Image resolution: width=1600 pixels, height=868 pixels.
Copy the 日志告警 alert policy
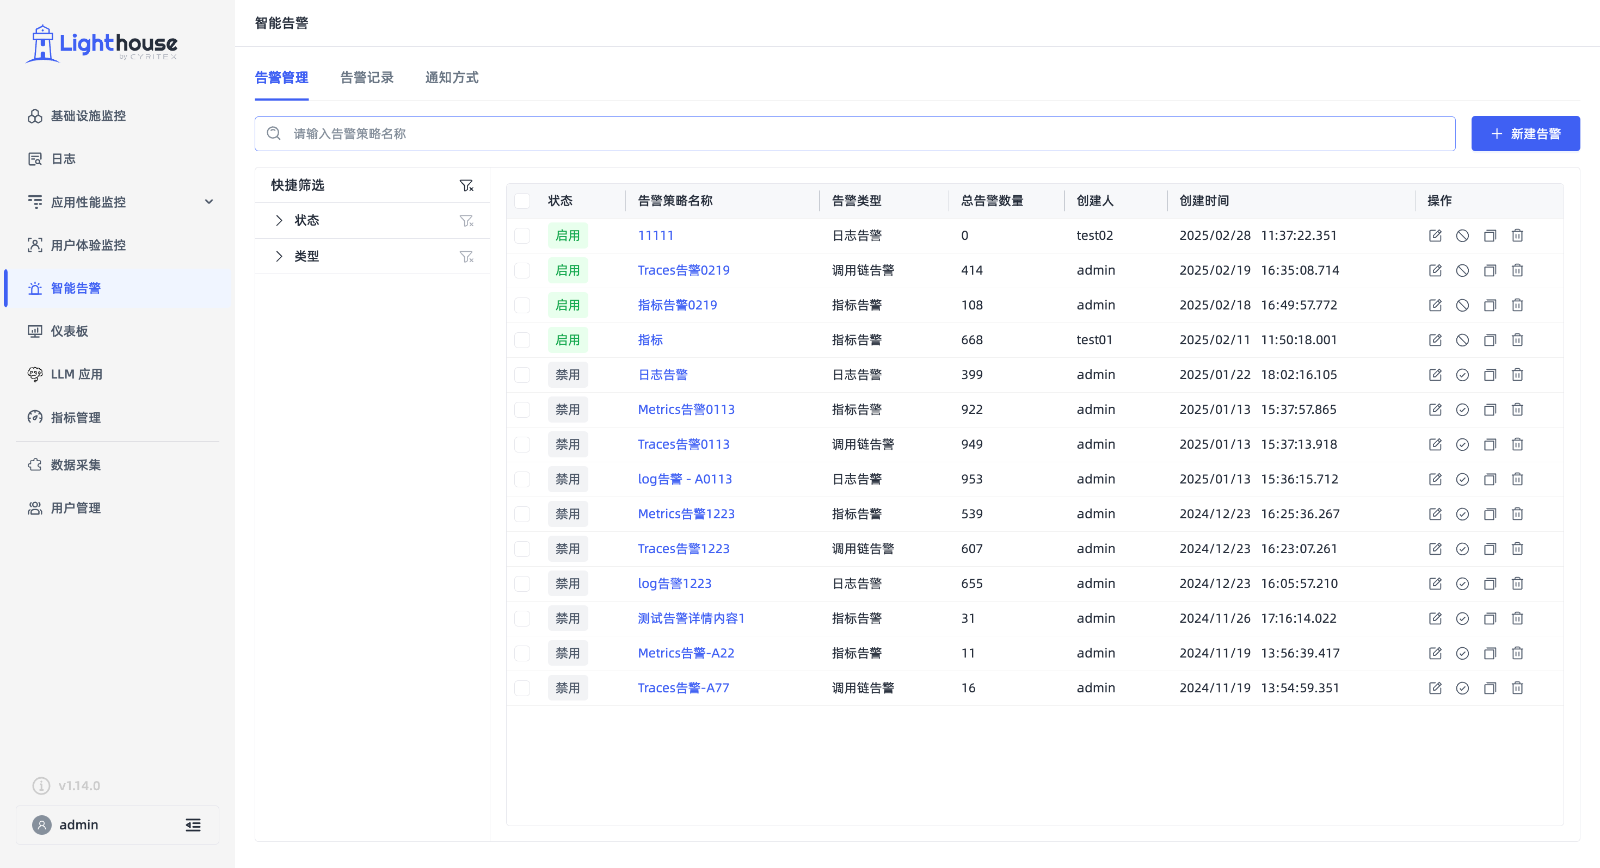[1490, 374]
